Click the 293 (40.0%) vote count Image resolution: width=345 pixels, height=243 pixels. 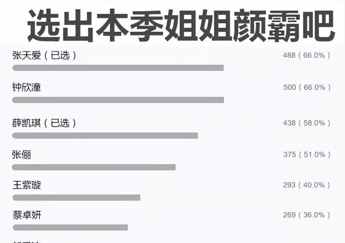pyautogui.click(x=306, y=185)
